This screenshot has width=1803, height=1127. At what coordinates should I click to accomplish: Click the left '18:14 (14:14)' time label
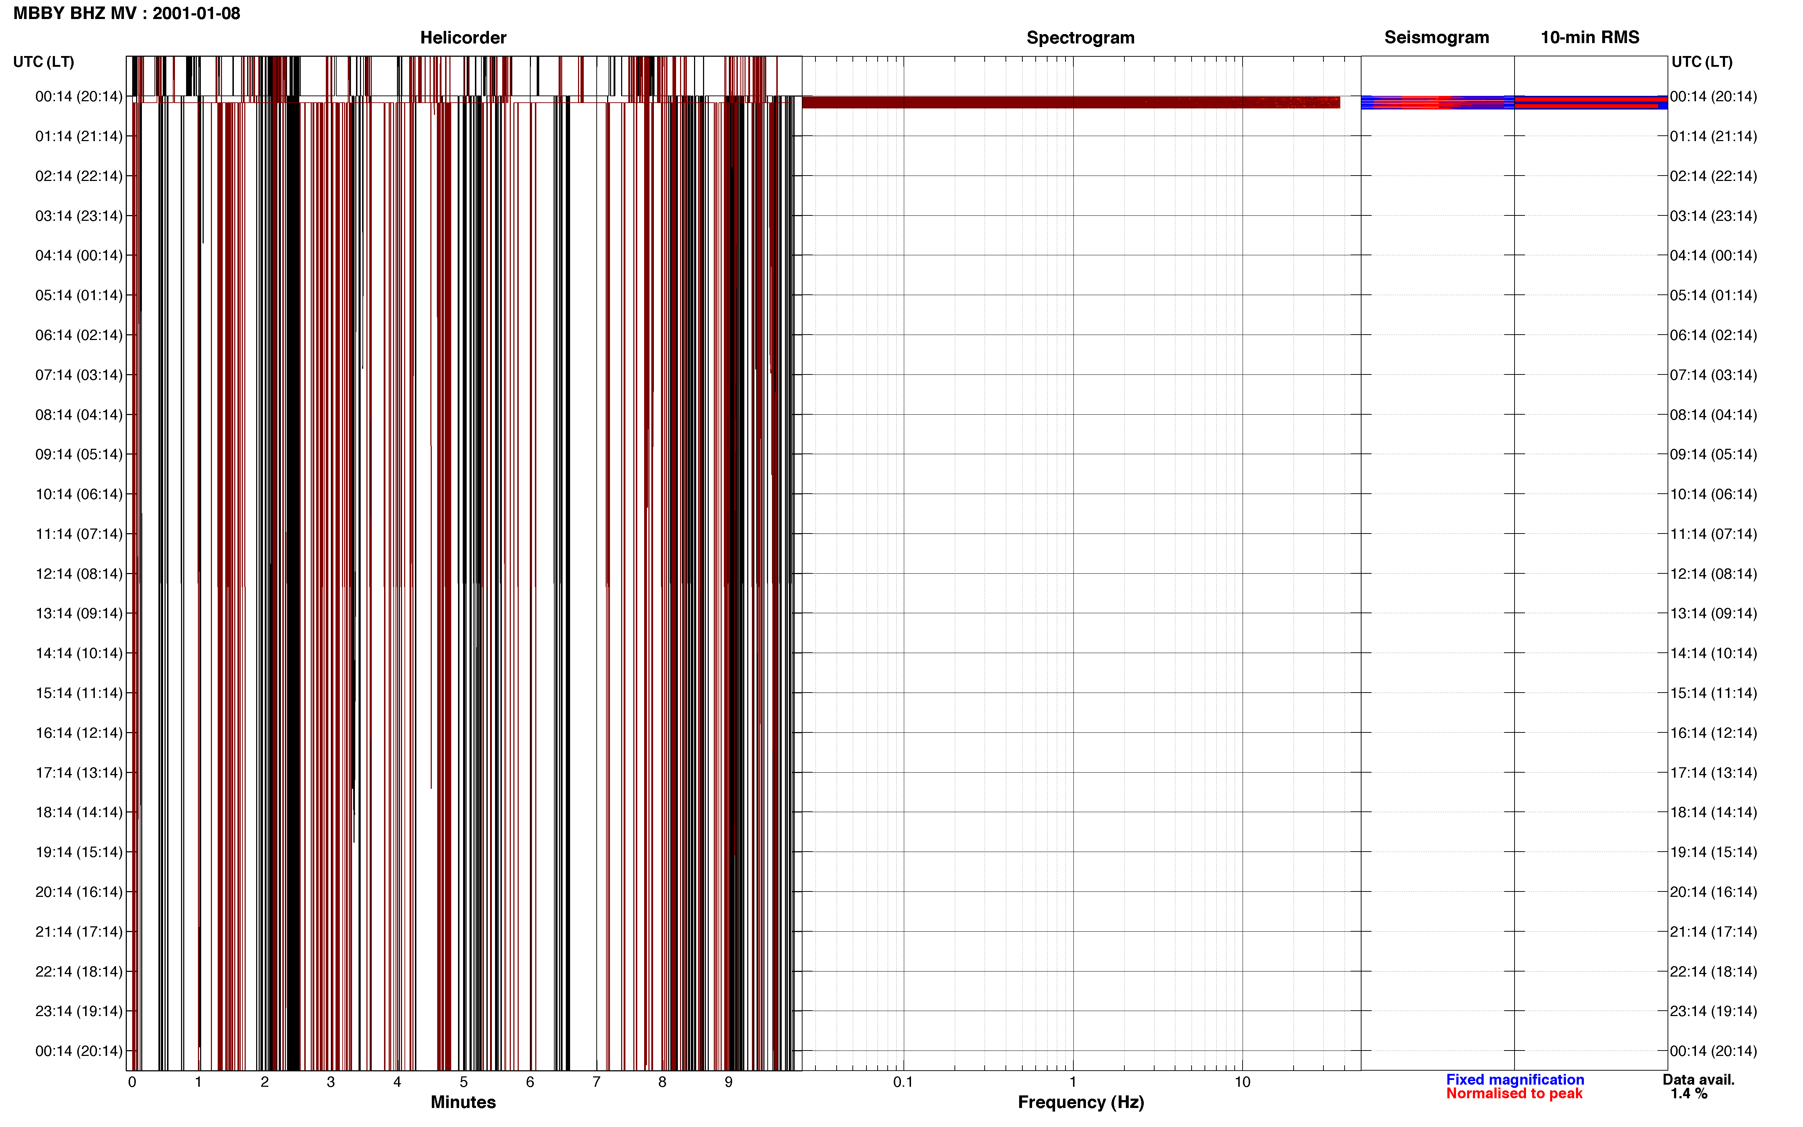tap(79, 812)
